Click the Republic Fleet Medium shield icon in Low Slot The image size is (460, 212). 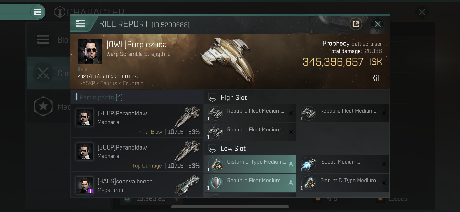click(216, 183)
